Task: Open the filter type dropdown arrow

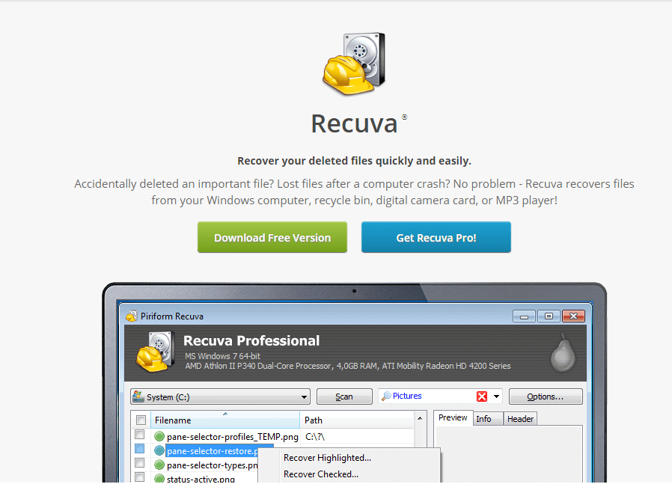Action: [496, 397]
